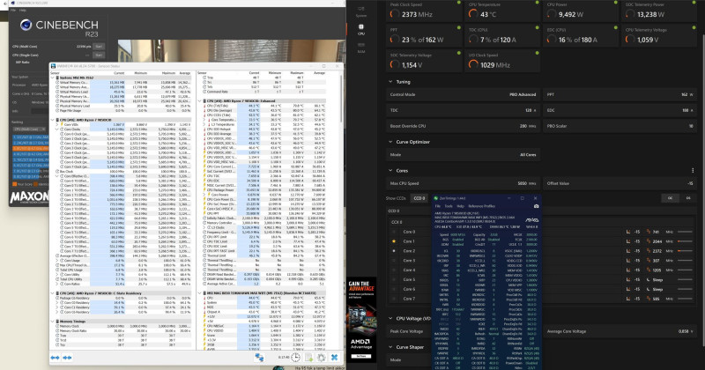Click the HWiNFO log file export icon
Viewport: 705px width, 370px height.
(x=309, y=358)
